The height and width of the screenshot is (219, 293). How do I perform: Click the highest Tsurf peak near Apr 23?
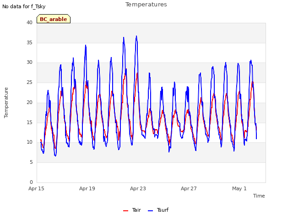click(136, 36)
